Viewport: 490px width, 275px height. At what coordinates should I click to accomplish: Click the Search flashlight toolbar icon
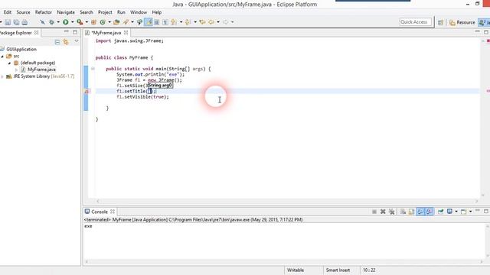click(x=126, y=22)
